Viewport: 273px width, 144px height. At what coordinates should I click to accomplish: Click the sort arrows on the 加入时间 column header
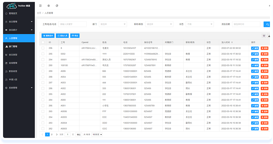[232, 42]
